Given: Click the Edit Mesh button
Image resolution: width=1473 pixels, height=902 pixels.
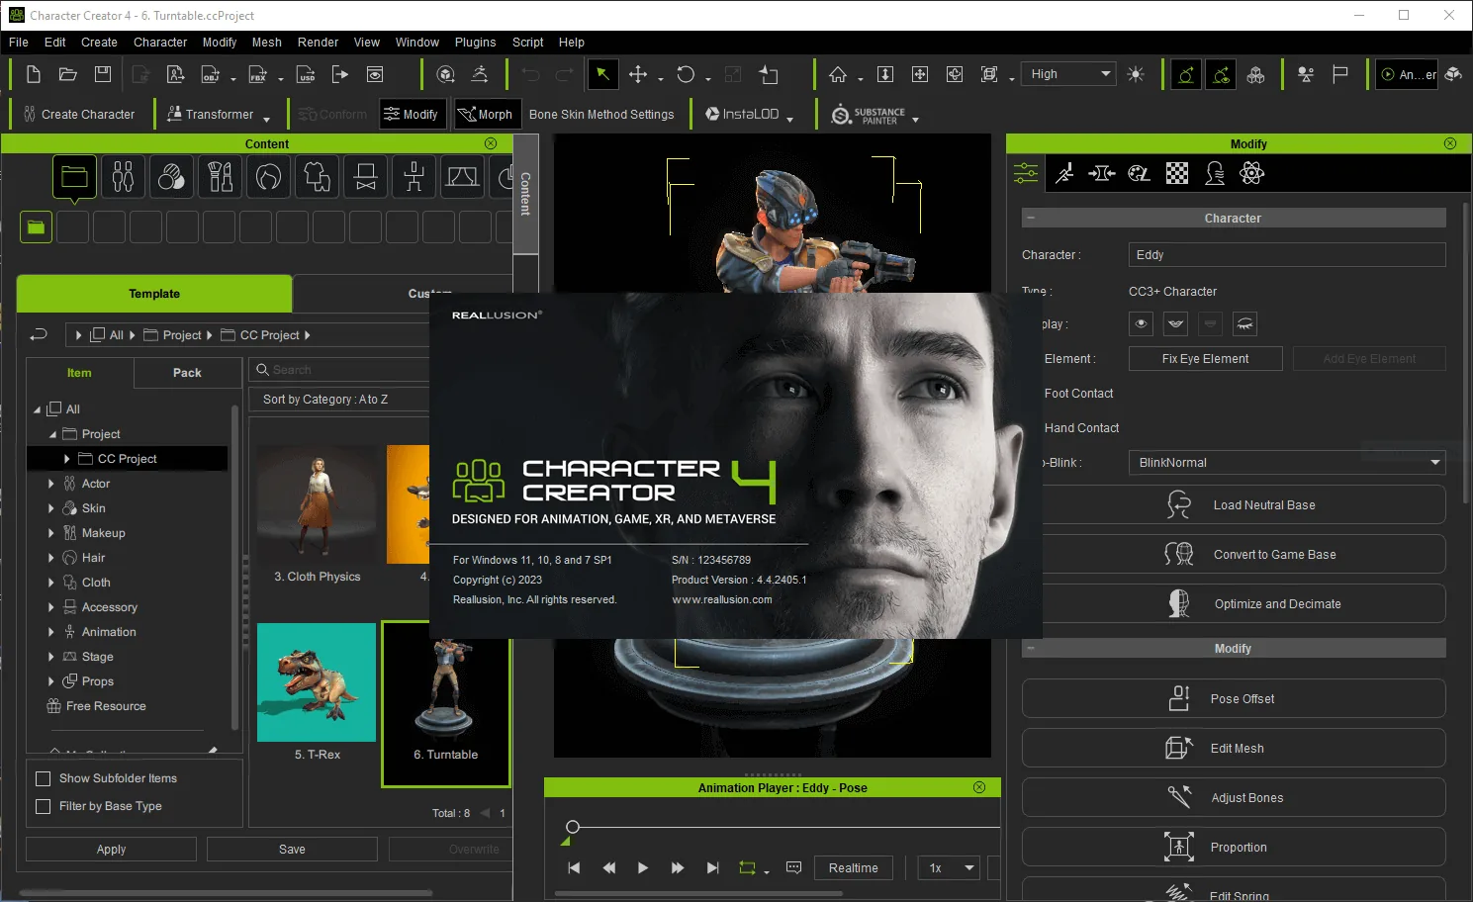Looking at the screenshot, I should click(1234, 748).
